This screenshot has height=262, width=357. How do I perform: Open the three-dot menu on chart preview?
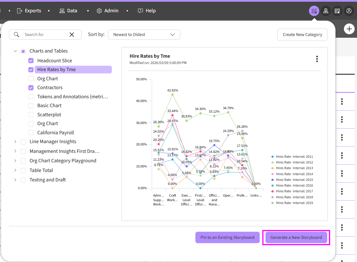[317, 59]
